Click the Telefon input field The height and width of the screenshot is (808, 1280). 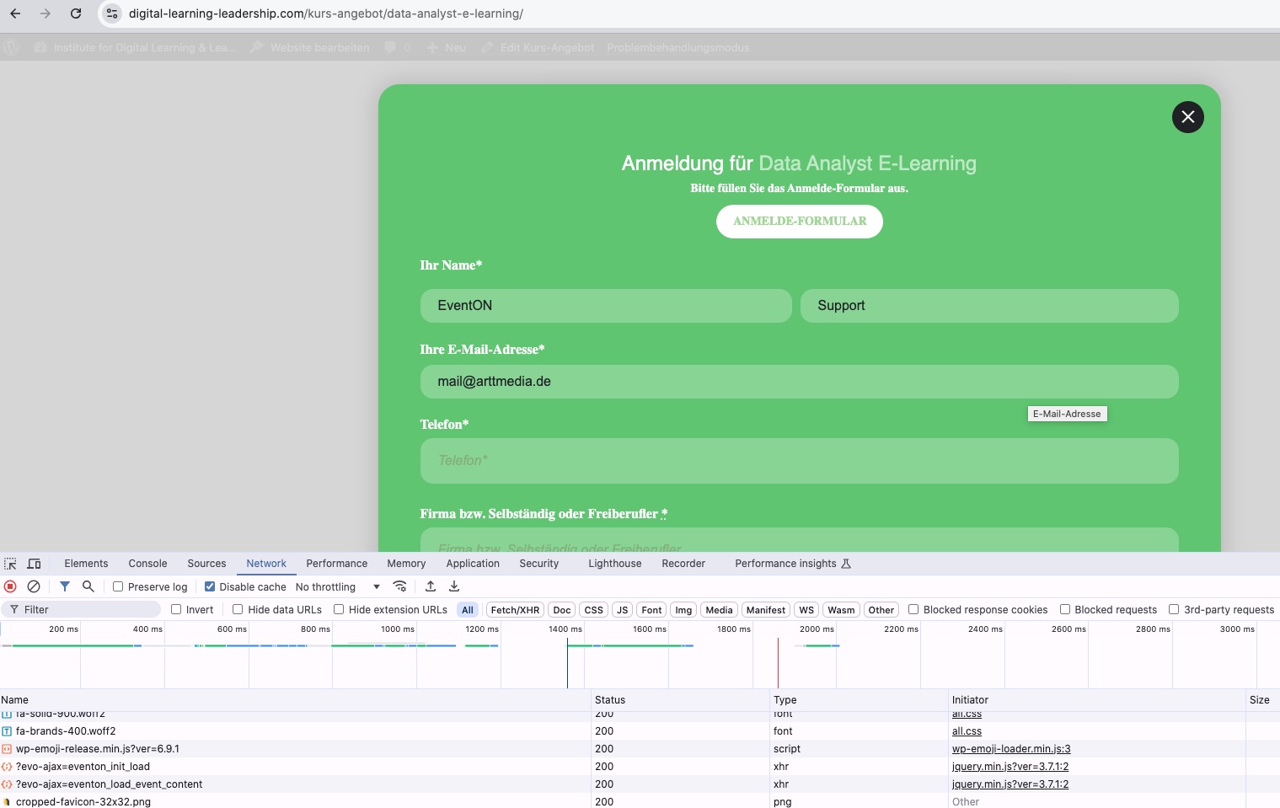click(799, 461)
